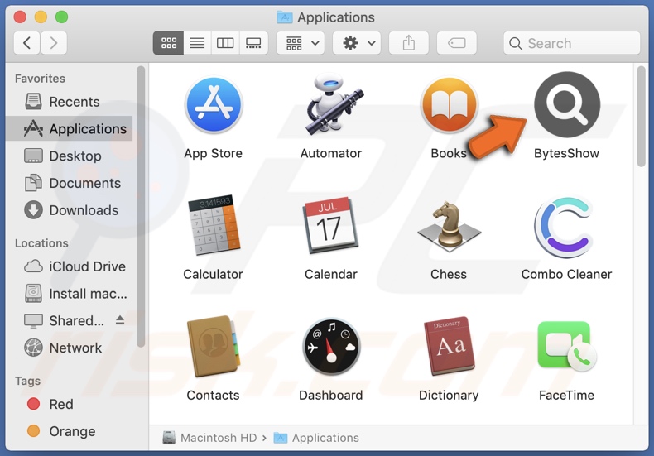The width and height of the screenshot is (654, 456).
Task: Open the group-by arrangement dropdown
Action: click(302, 43)
